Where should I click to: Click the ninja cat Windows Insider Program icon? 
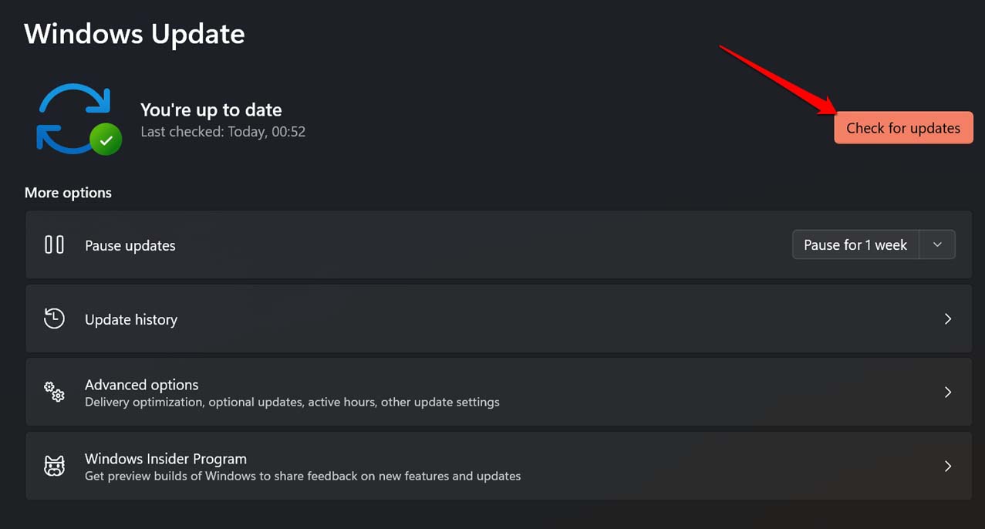(54, 466)
